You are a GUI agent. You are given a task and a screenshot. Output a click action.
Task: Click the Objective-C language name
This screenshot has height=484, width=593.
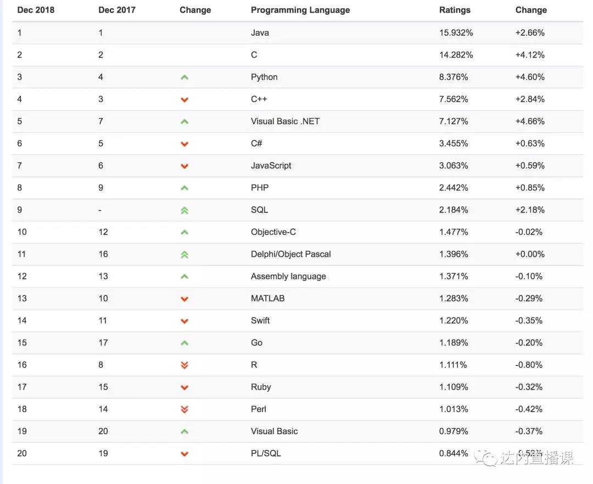coord(273,232)
